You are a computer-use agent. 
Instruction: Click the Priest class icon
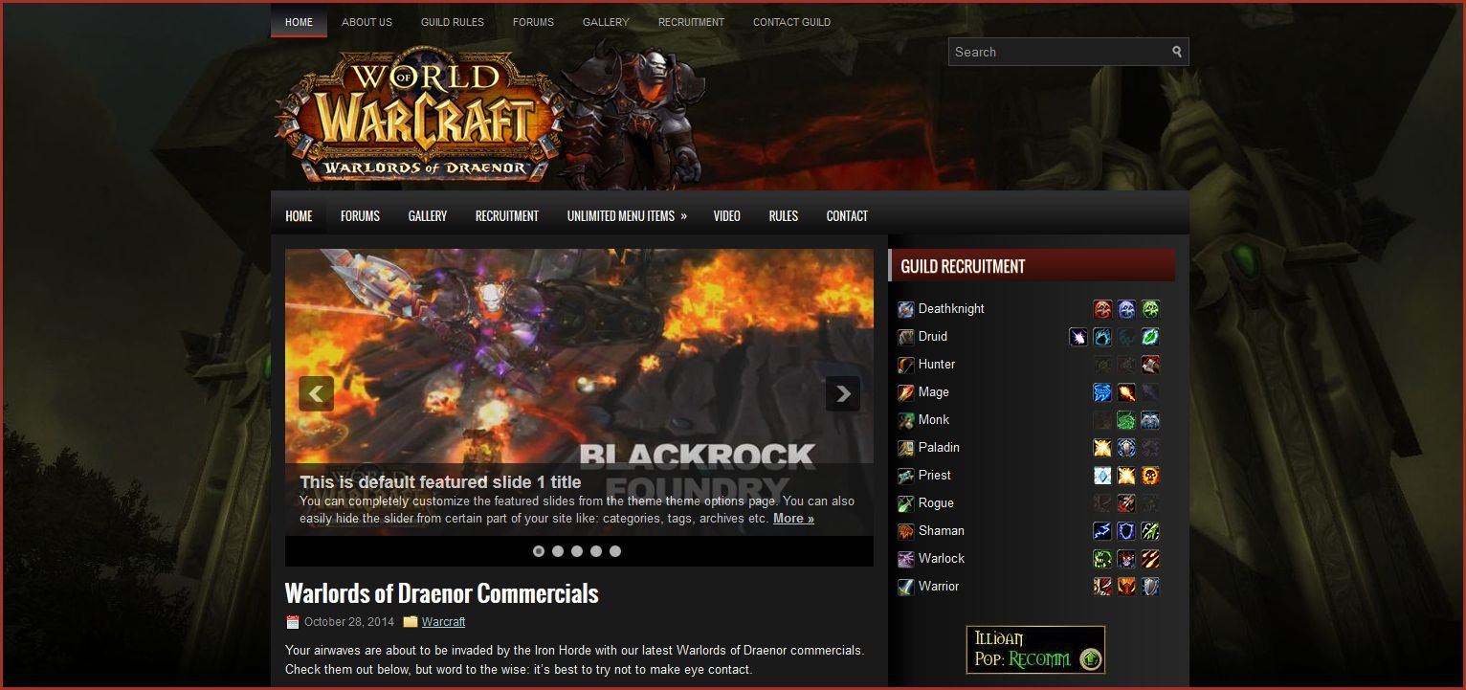tap(905, 476)
